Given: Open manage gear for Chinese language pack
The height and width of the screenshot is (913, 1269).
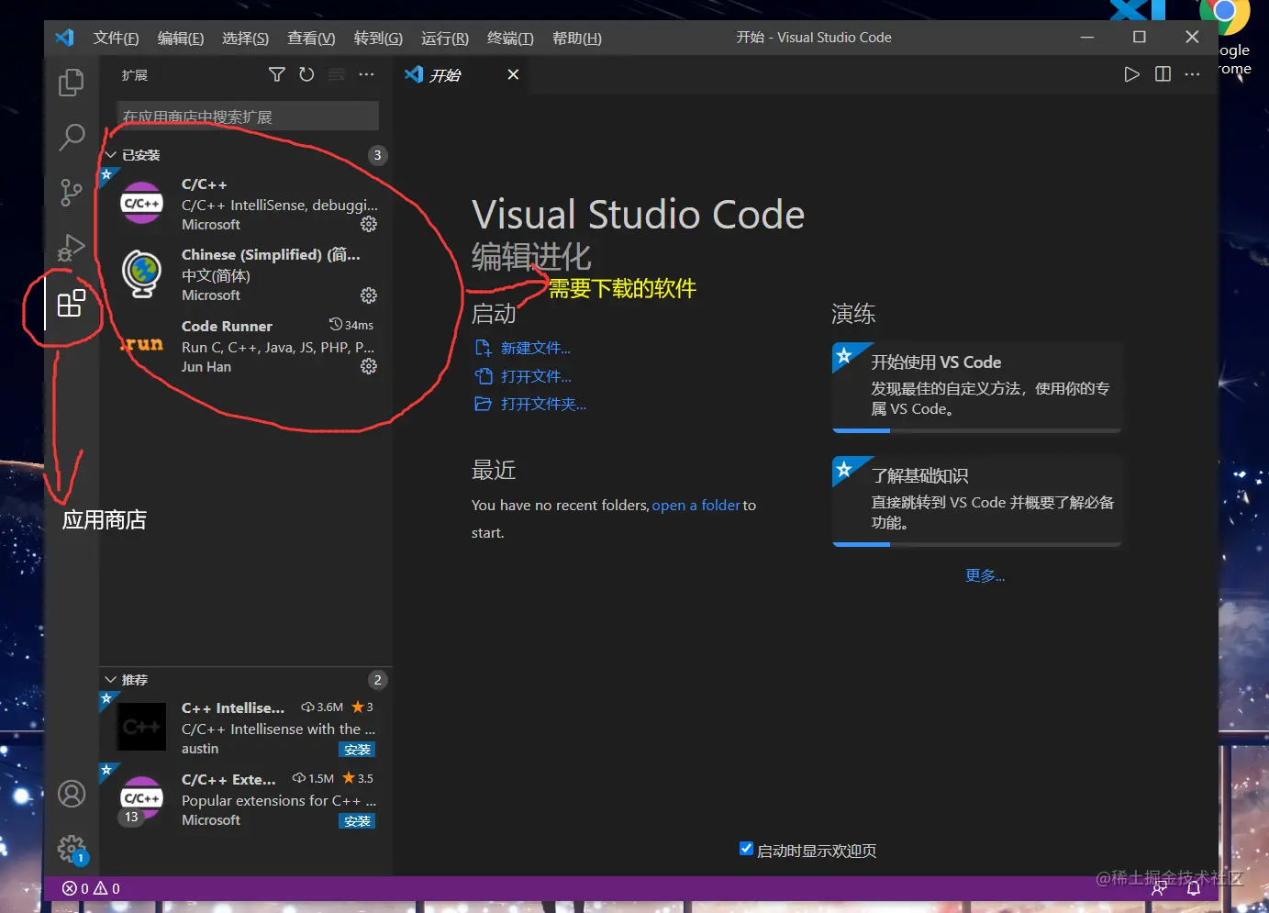Looking at the screenshot, I should coord(369,295).
